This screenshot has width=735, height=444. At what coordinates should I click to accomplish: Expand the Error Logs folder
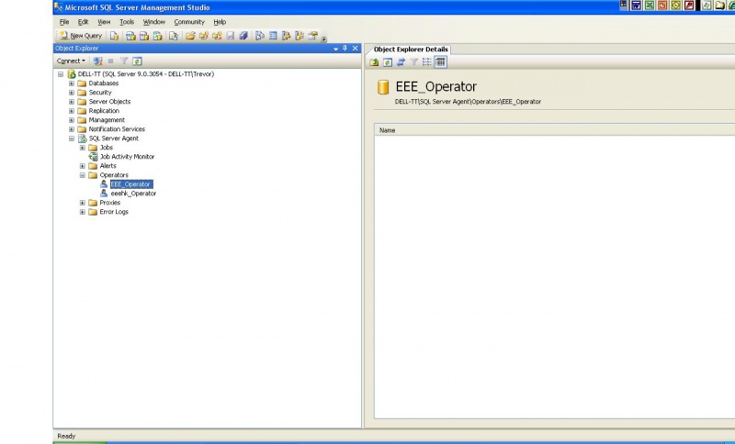pyautogui.click(x=83, y=212)
